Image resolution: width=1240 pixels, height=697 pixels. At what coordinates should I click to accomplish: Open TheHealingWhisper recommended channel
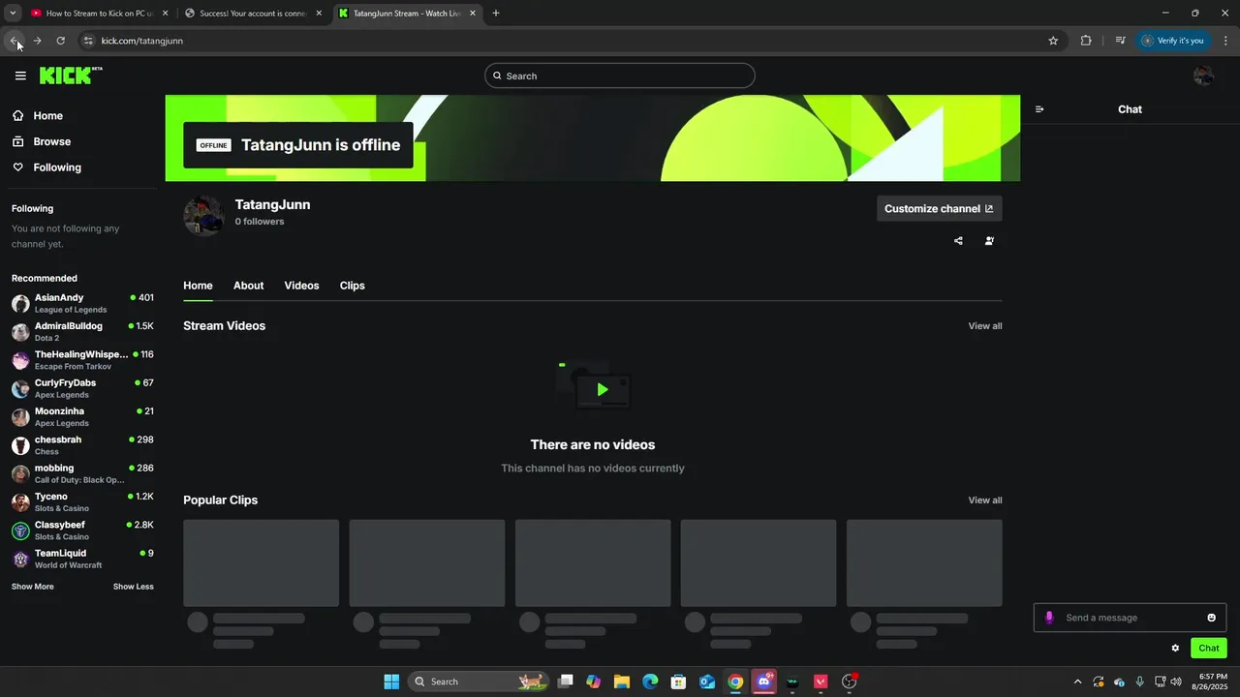click(82, 360)
